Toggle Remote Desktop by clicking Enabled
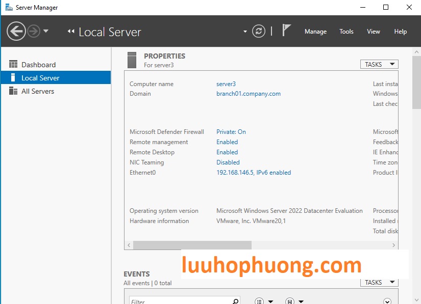This screenshot has width=421, height=304. [227, 152]
